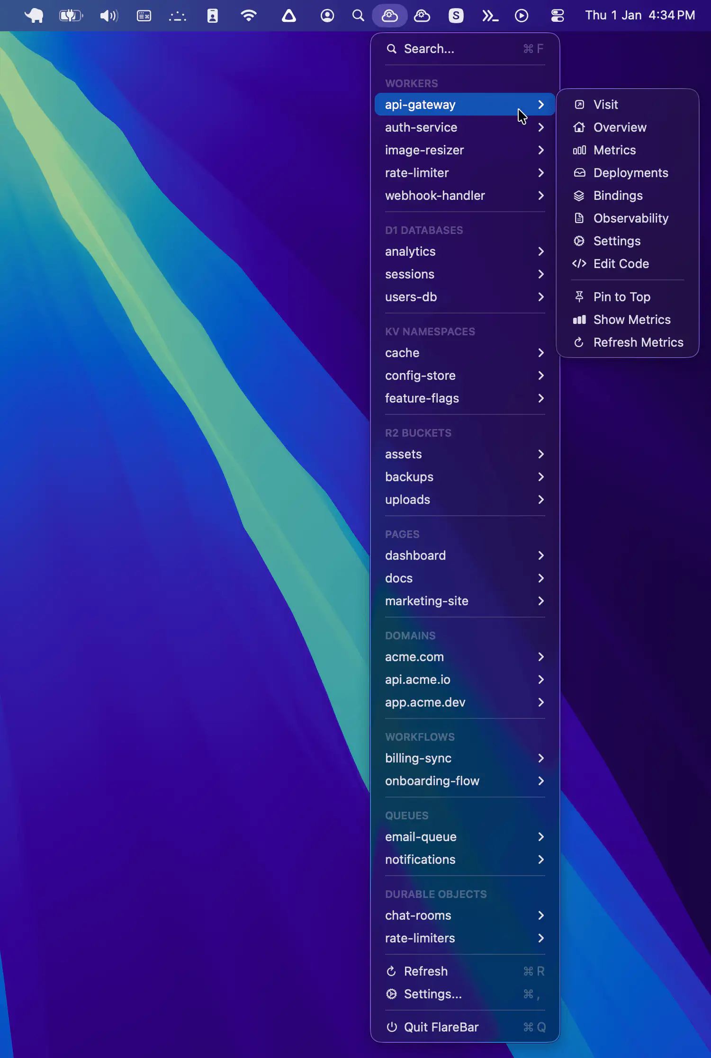Click Quit FlareBar
This screenshot has width=711, height=1058.
pos(441,1027)
